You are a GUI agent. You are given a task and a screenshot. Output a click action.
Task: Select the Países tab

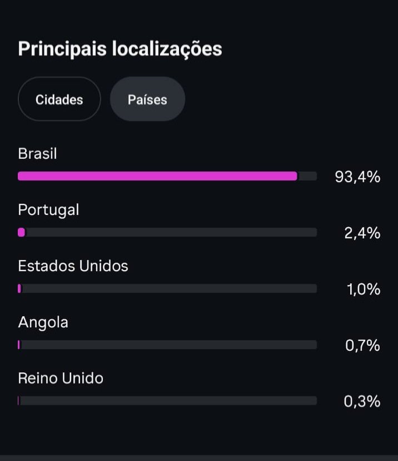tap(147, 100)
